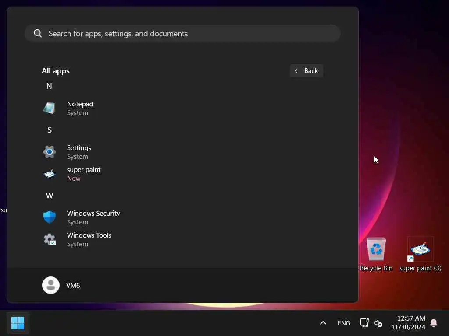Click the VM6 account name

(73, 285)
